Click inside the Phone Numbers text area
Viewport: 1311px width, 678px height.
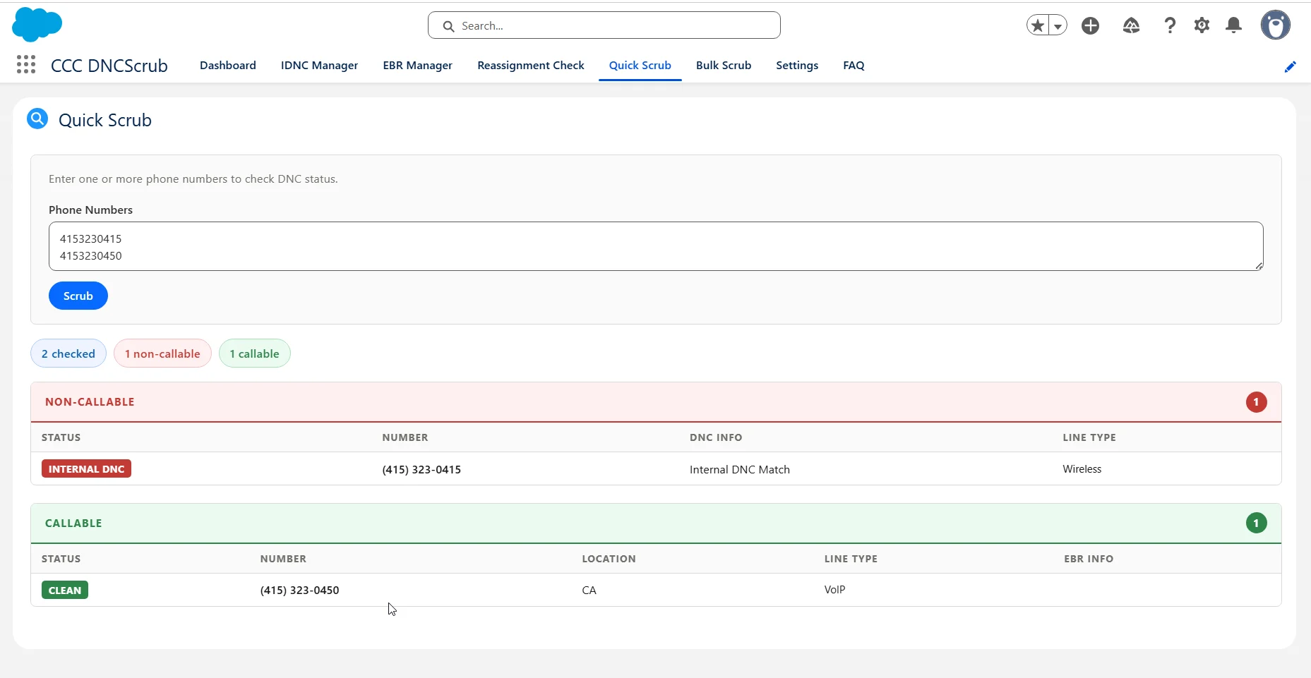pyautogui.click(x=656, y=246)
